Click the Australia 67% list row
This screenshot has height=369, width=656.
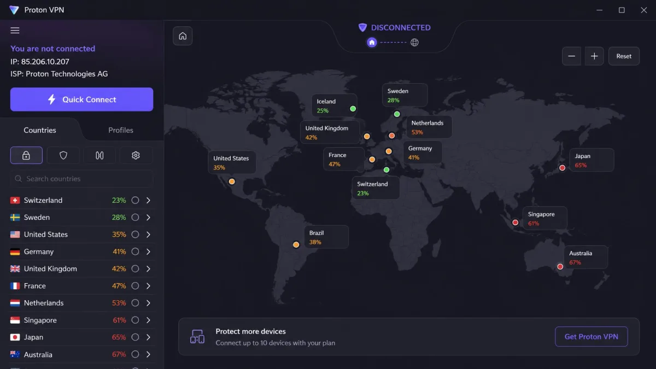tap(81, 354)
